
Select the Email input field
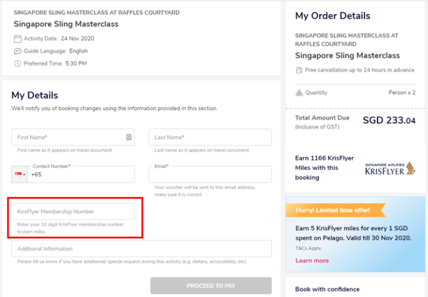tap(210, 174)
